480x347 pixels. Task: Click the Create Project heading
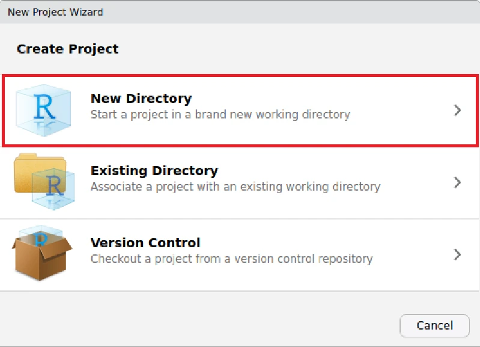pyautogui.click(x=68, y=49)
